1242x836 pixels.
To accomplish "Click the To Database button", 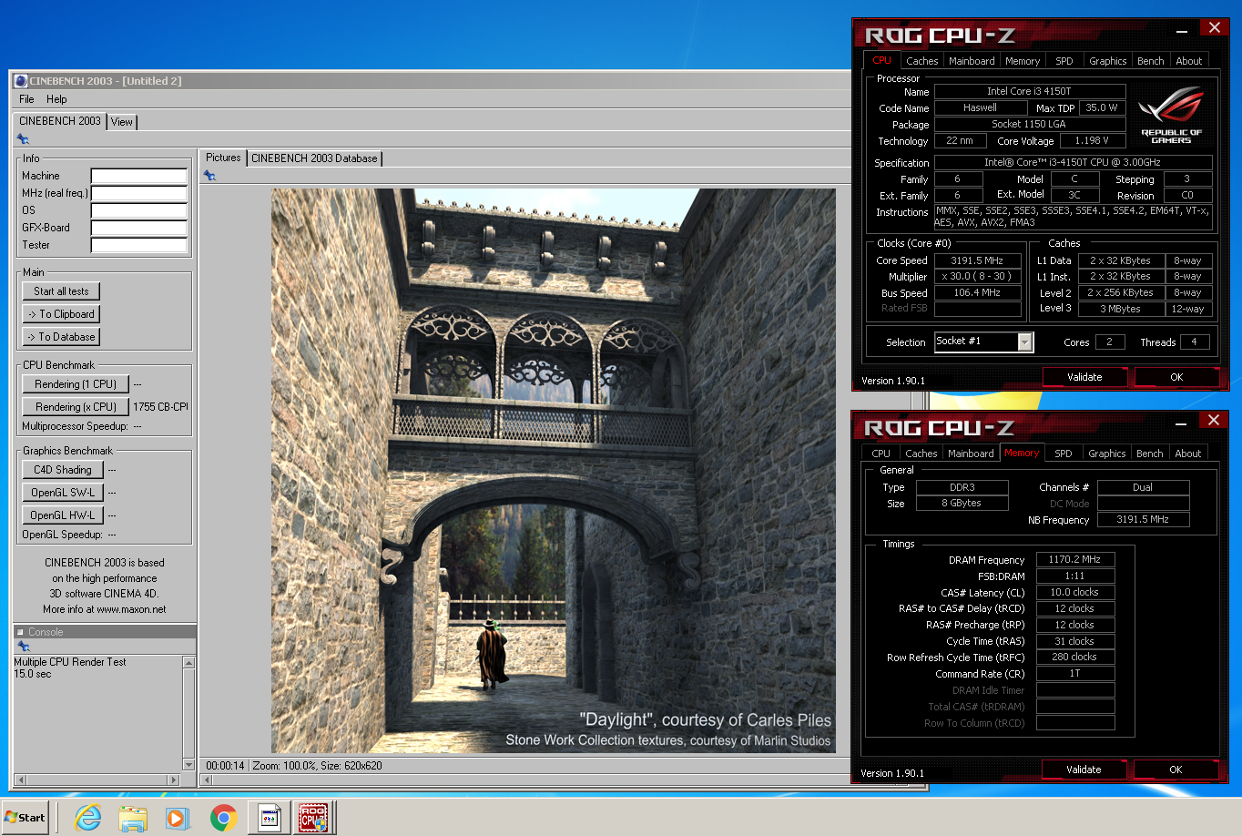I will tap(61, 337).
